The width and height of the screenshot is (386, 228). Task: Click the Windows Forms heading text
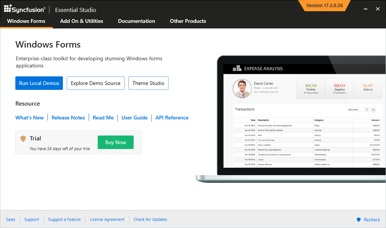[48, 45]
